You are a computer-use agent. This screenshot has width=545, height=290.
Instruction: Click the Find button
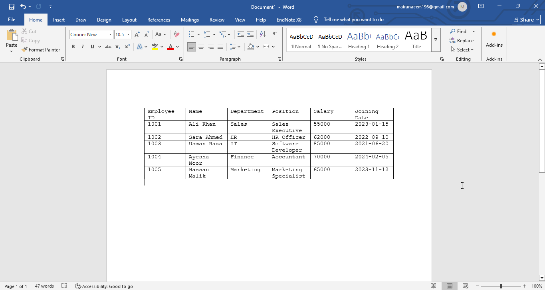click(458, 31)
